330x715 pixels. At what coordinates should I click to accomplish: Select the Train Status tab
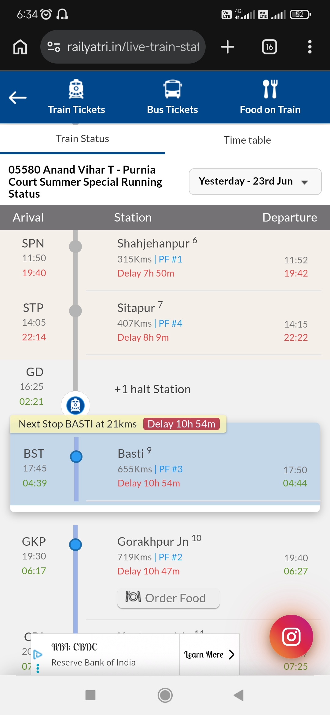[x=82, y=139]
